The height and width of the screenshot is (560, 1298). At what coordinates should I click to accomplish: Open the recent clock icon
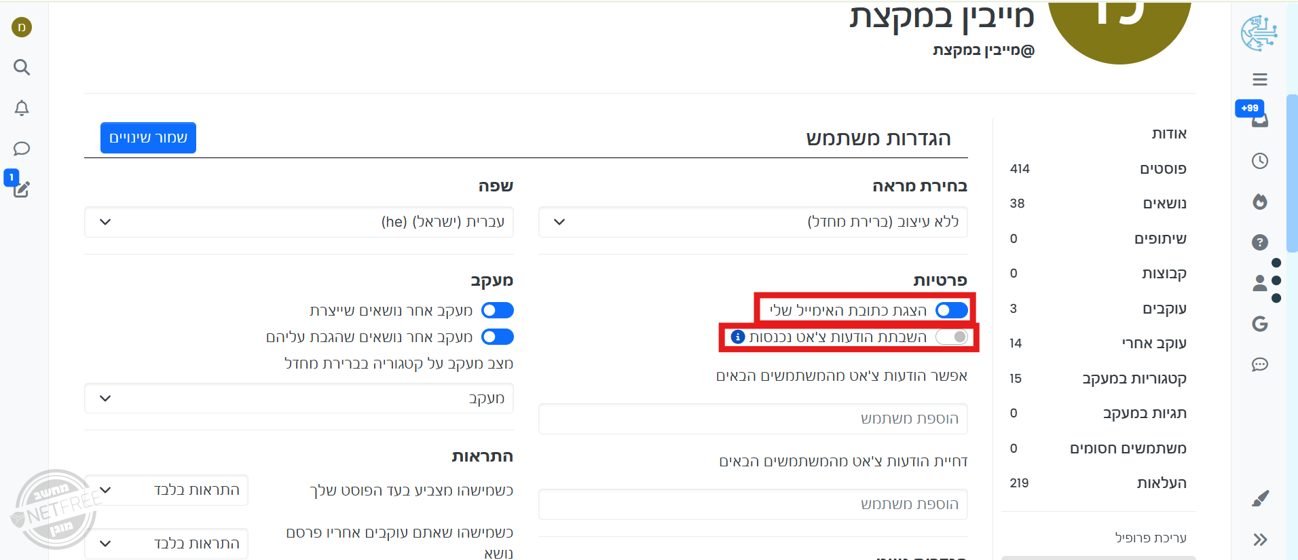click(1260, 161)
